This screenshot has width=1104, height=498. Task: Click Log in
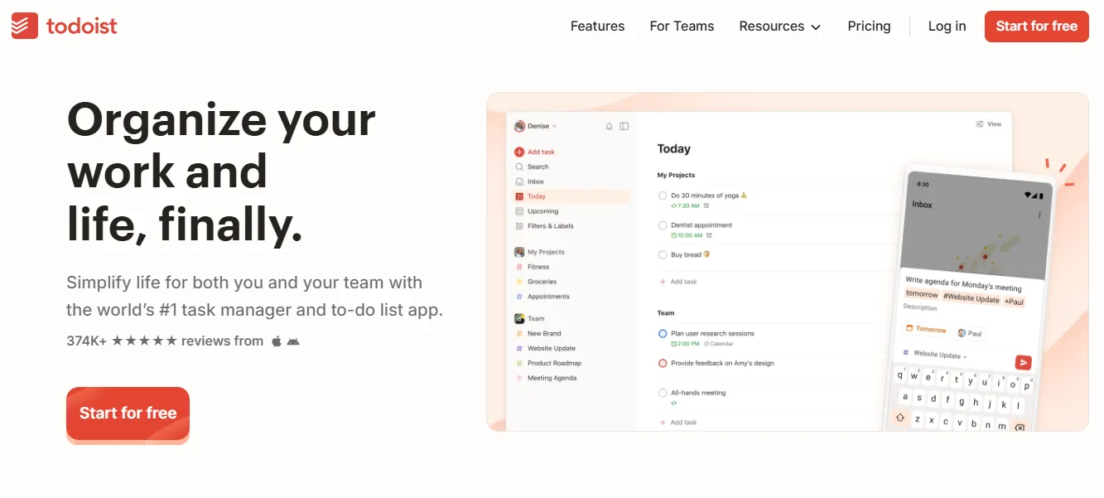point(947,27)
